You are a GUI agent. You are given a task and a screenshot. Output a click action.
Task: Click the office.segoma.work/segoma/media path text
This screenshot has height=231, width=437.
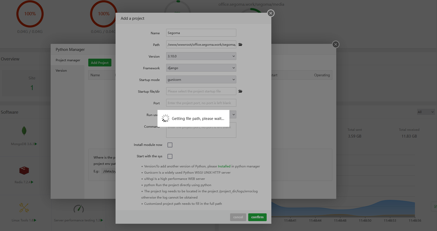click(251, 4)
